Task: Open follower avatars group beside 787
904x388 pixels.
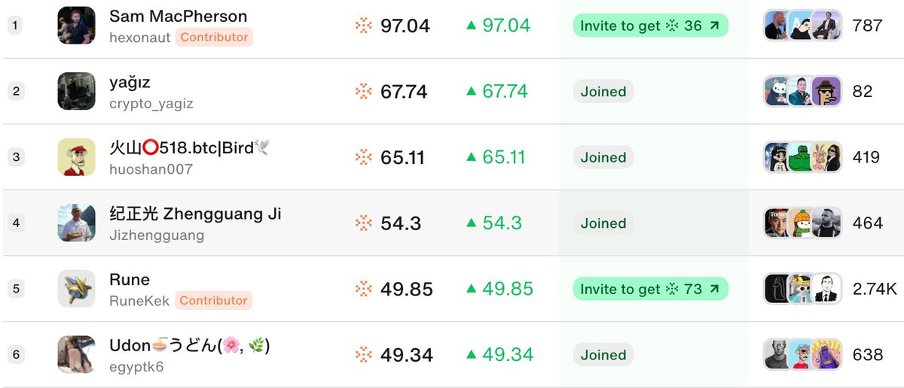Action: point(803,25)
